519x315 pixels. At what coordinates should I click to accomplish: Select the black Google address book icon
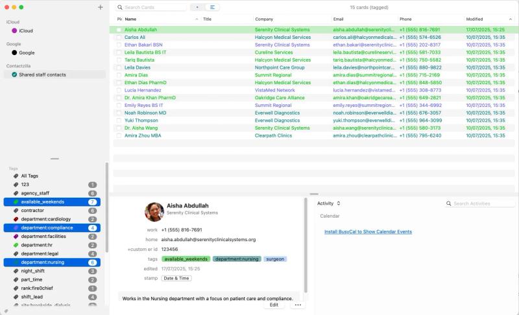point(14,52)
